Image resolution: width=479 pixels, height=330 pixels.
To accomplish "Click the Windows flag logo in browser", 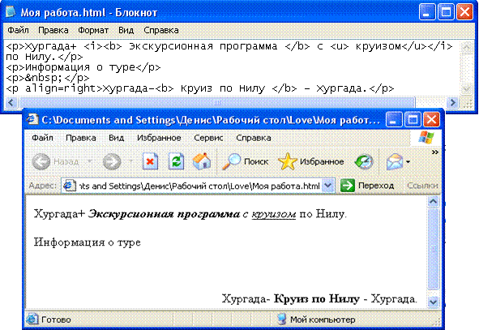I will click(426, 138).
